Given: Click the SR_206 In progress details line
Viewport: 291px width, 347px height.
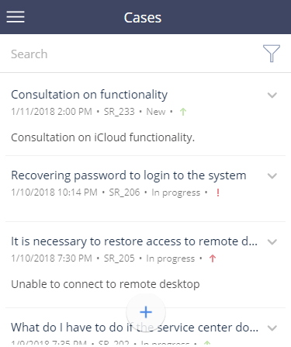Looking at the screenshot, I should [x=116, y=193].
